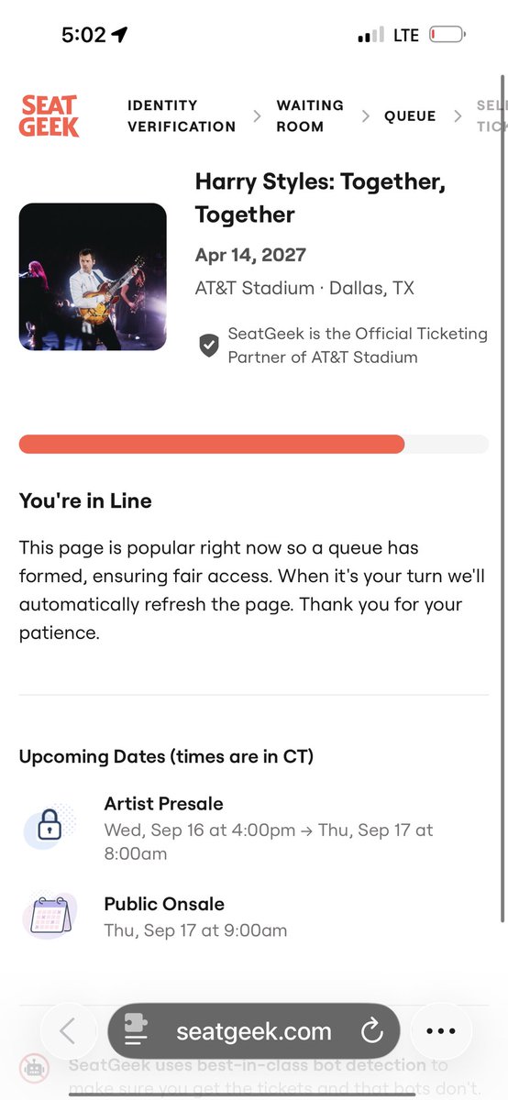Screen dimensions: 508x1100
Task: Reload the page with the refresh icon
Action: point(371,1031)
